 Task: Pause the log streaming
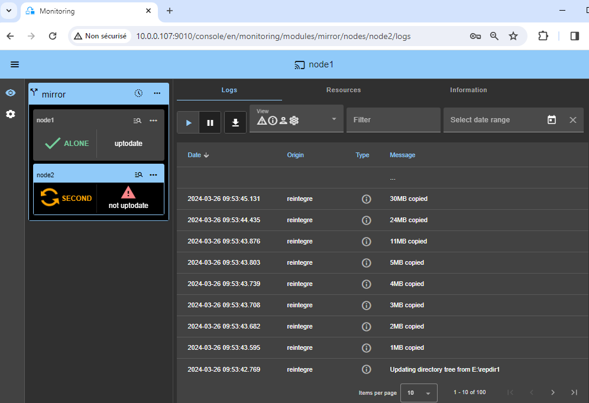point(210,122)
